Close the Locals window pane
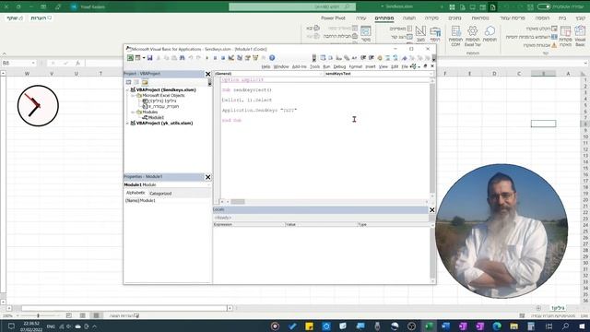 click(432, 210)
